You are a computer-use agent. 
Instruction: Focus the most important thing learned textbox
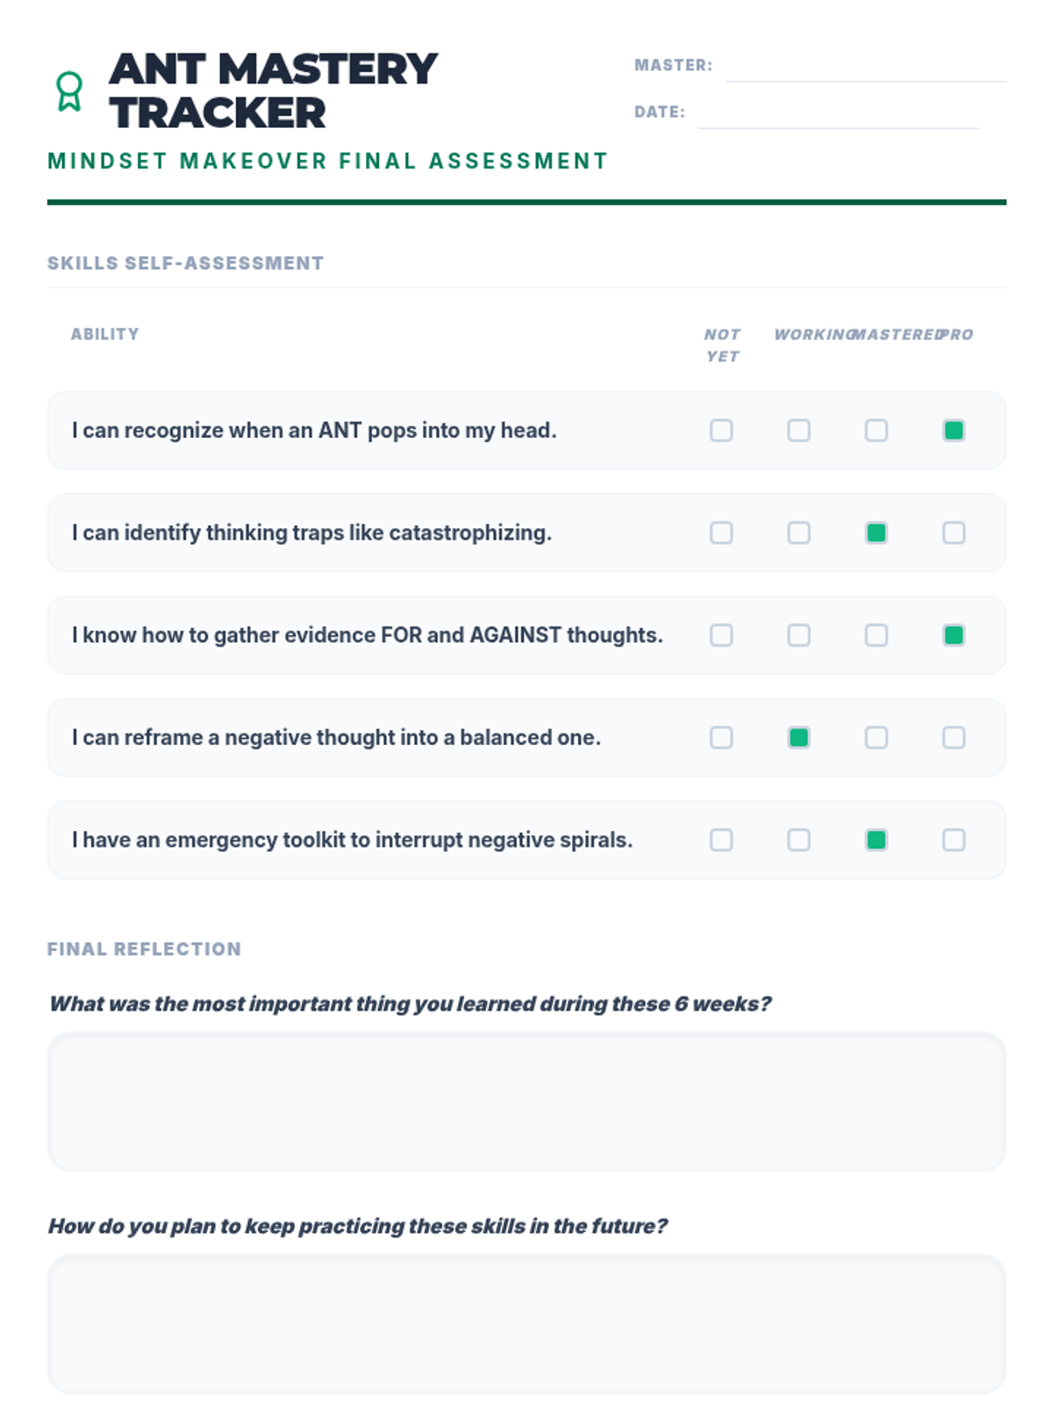click(526, 1101)
